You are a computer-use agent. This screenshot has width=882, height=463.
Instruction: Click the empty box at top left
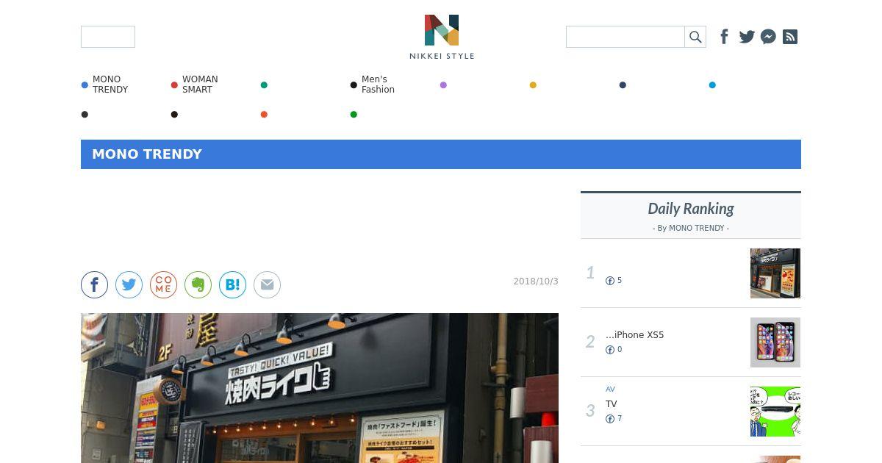point(108,37)
